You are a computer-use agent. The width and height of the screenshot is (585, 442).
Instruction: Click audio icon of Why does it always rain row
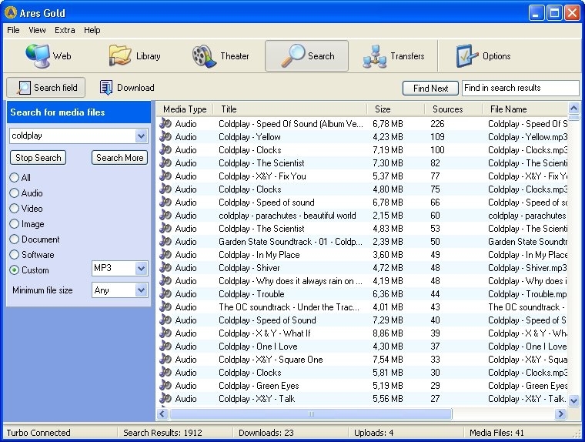[x=165, y=280]
